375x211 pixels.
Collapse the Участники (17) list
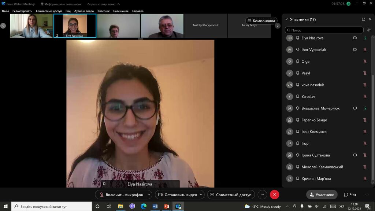(286, 19)
